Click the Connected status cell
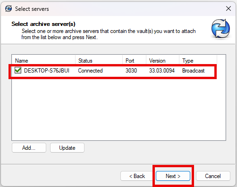This screenshot has width=237, height=187. pos(90,71)
